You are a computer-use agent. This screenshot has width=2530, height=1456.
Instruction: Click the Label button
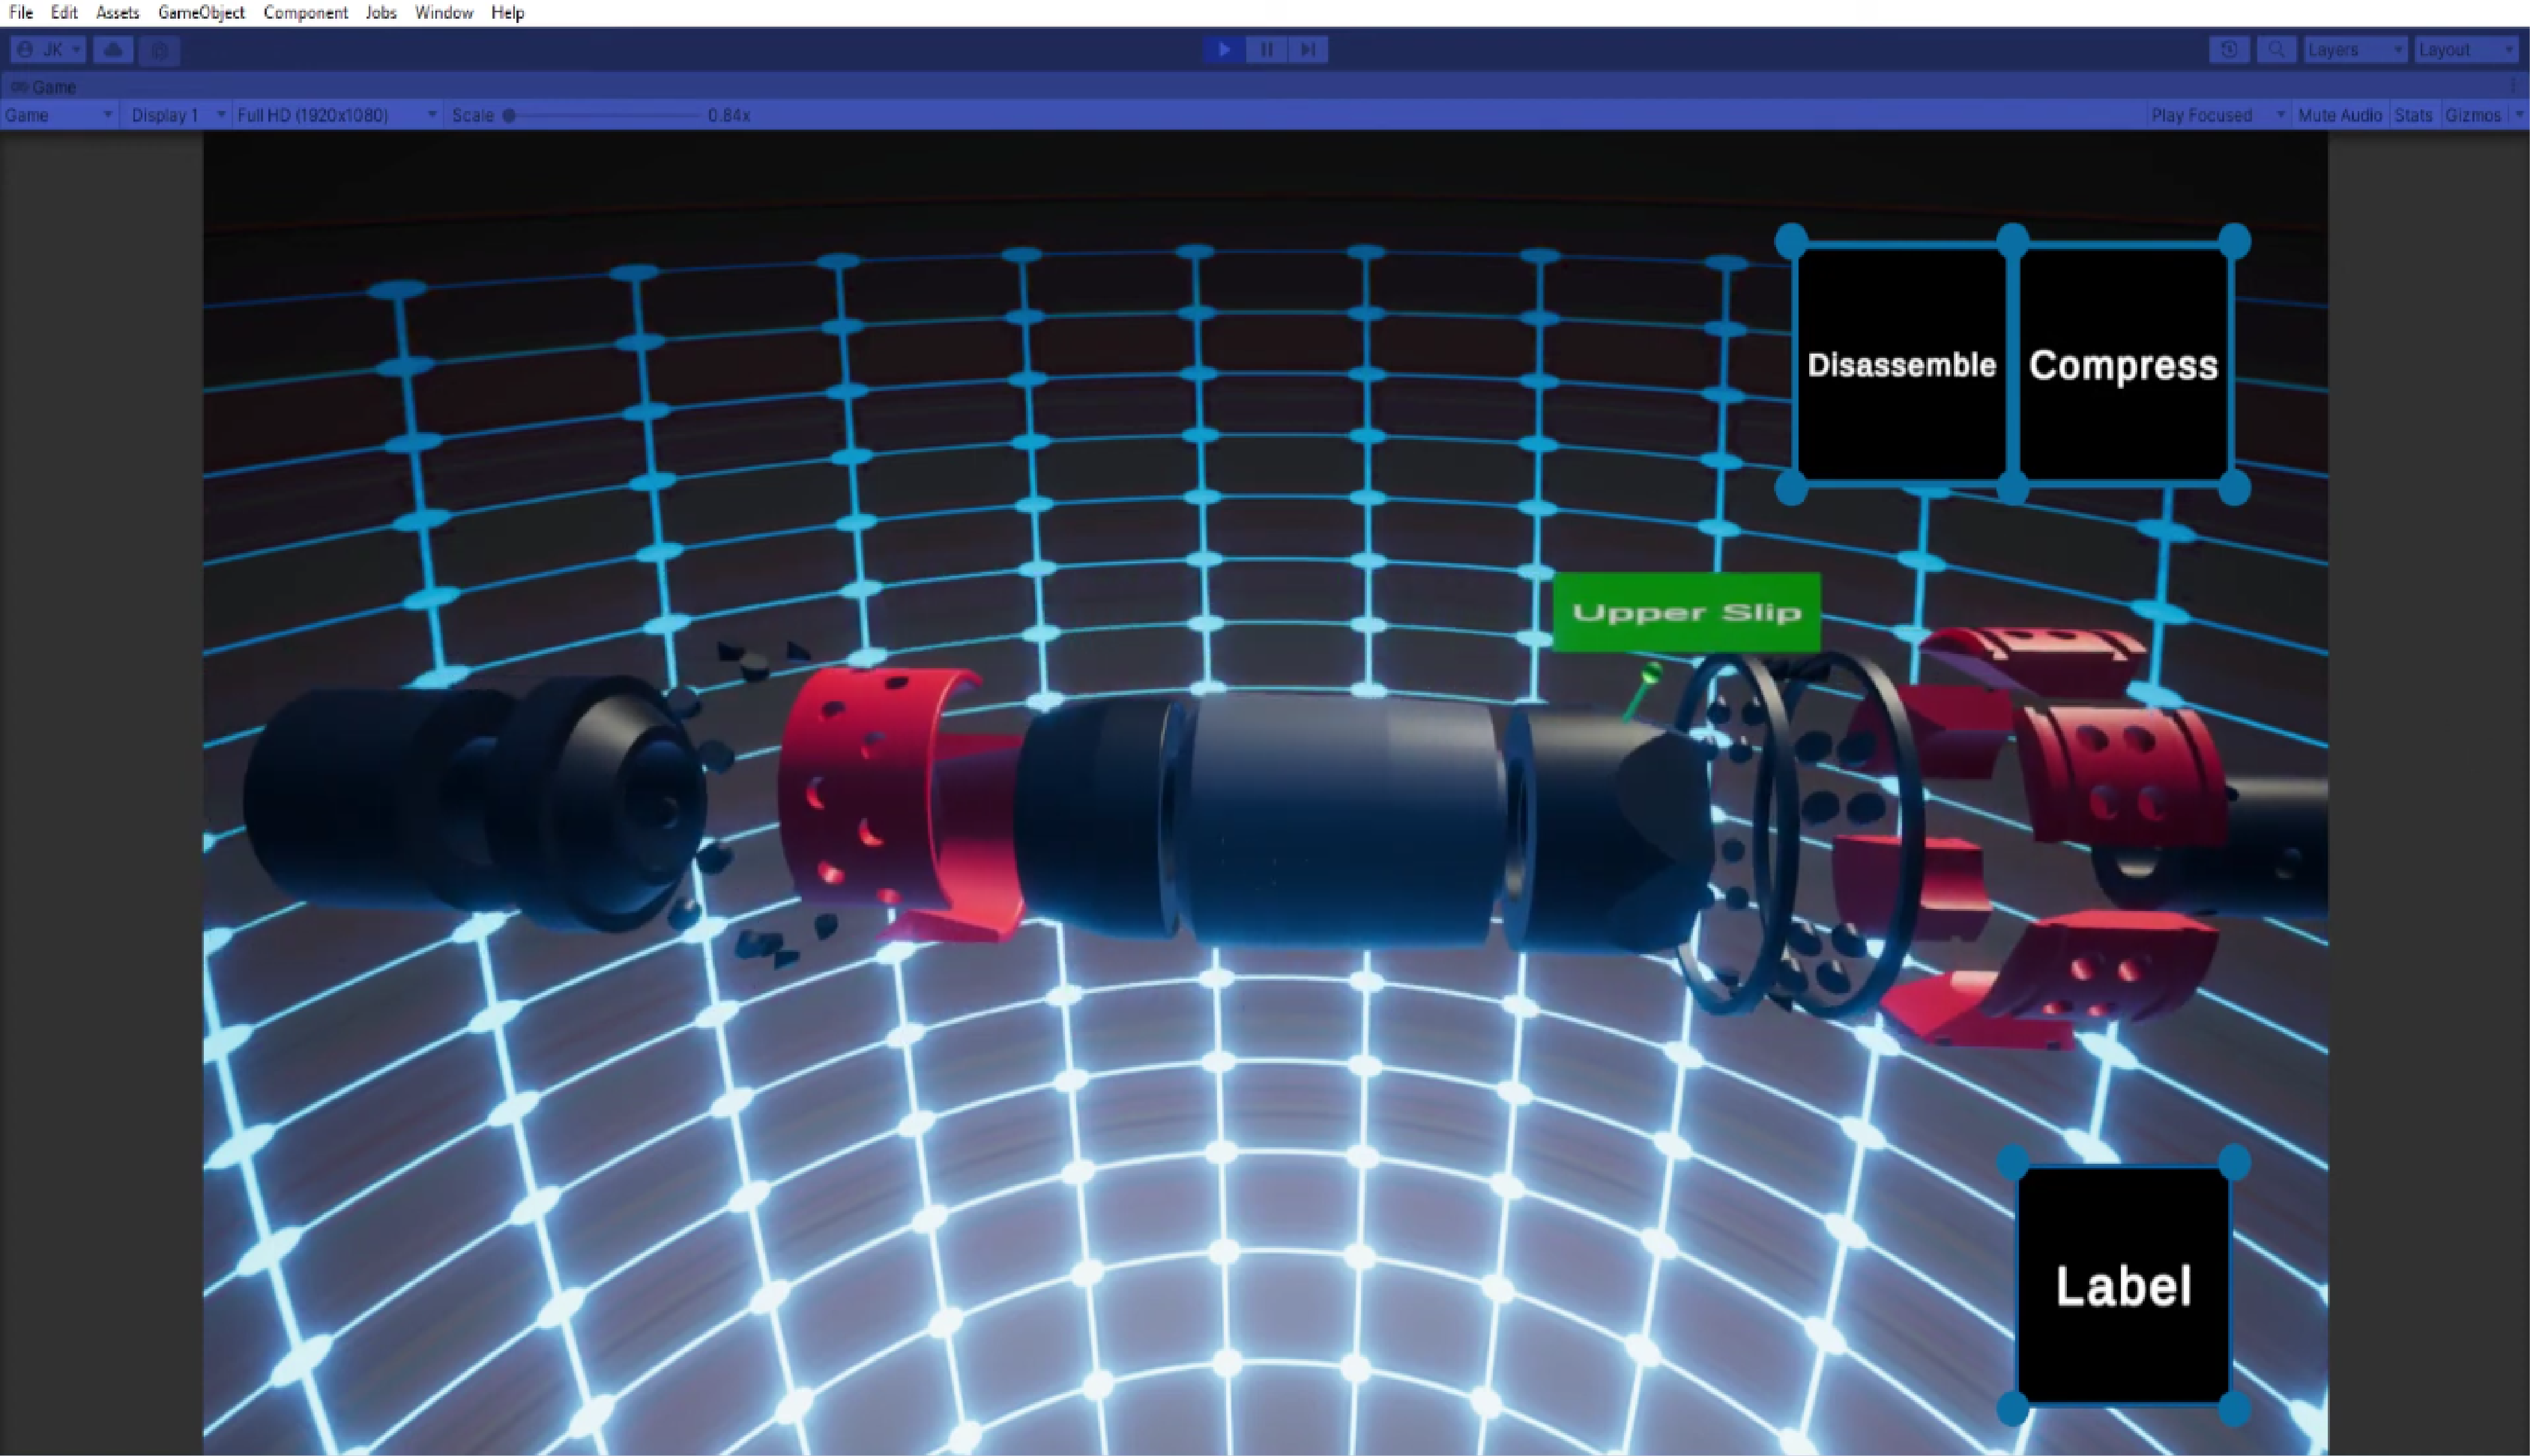click(2123, 1285)
